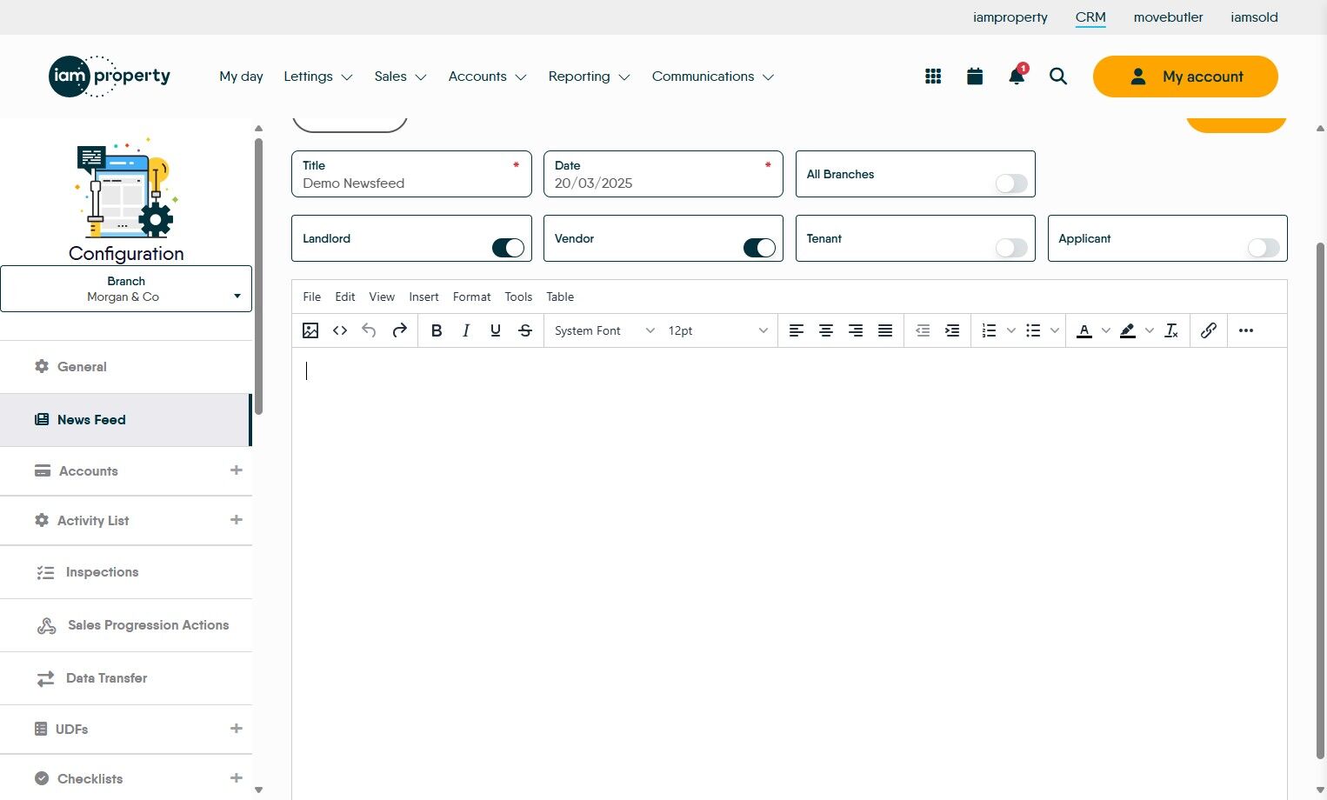Open the 12pt font size dropdown
The image size is (1327, 800).
pyautogui.click(x=717, y=330)
